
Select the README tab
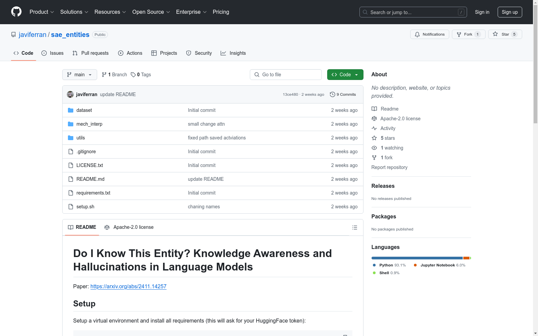(x=82, y=227)
